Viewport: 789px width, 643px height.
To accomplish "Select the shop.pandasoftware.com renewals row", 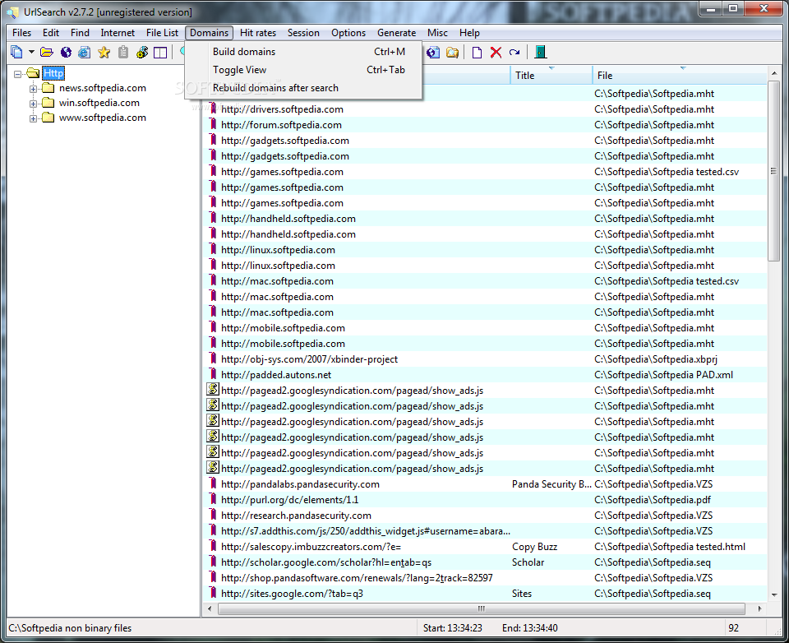I will 486,577.
